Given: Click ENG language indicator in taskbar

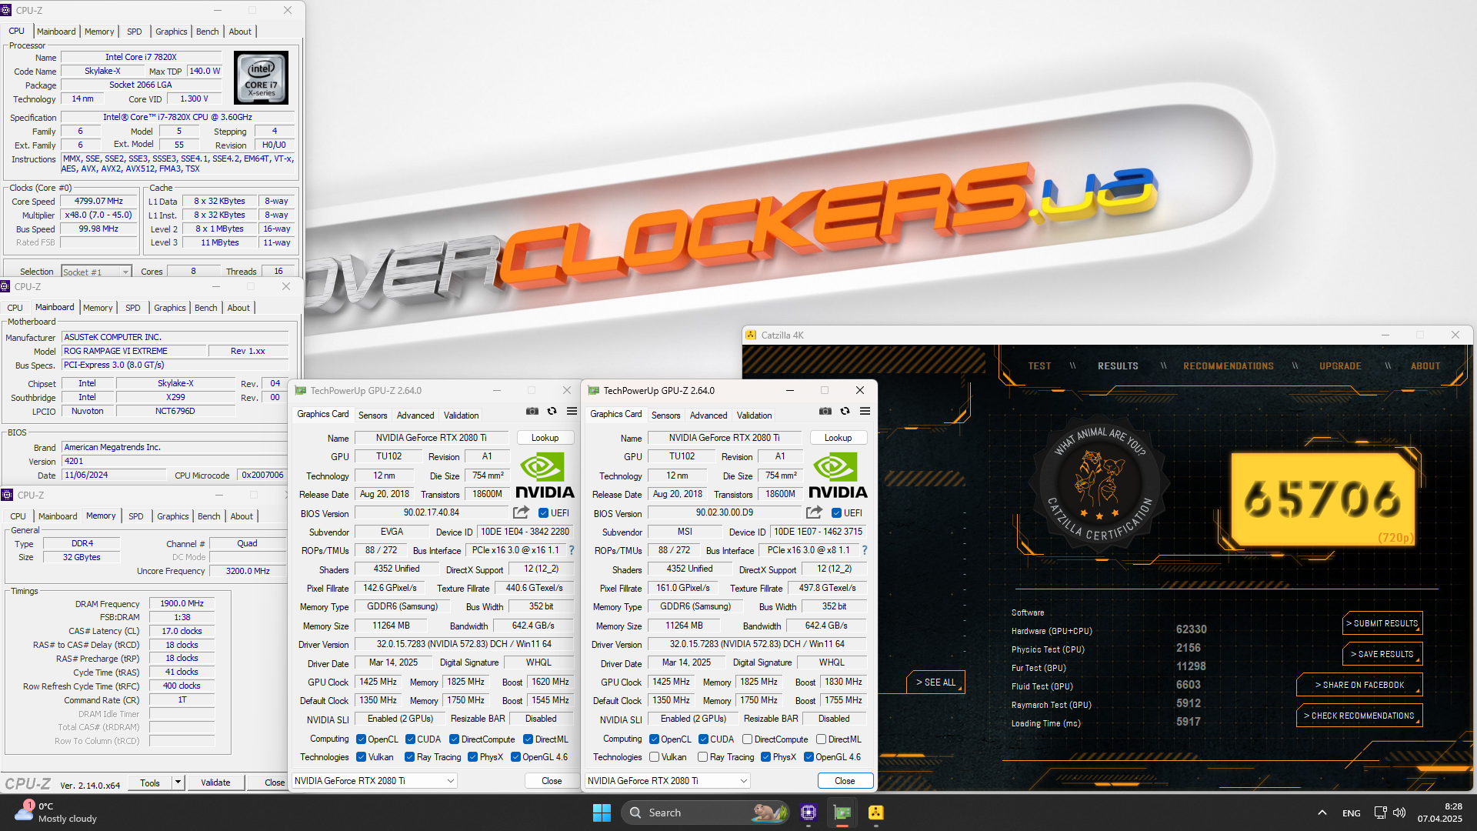Looking at the screenshot, I should pos(1351,813).
